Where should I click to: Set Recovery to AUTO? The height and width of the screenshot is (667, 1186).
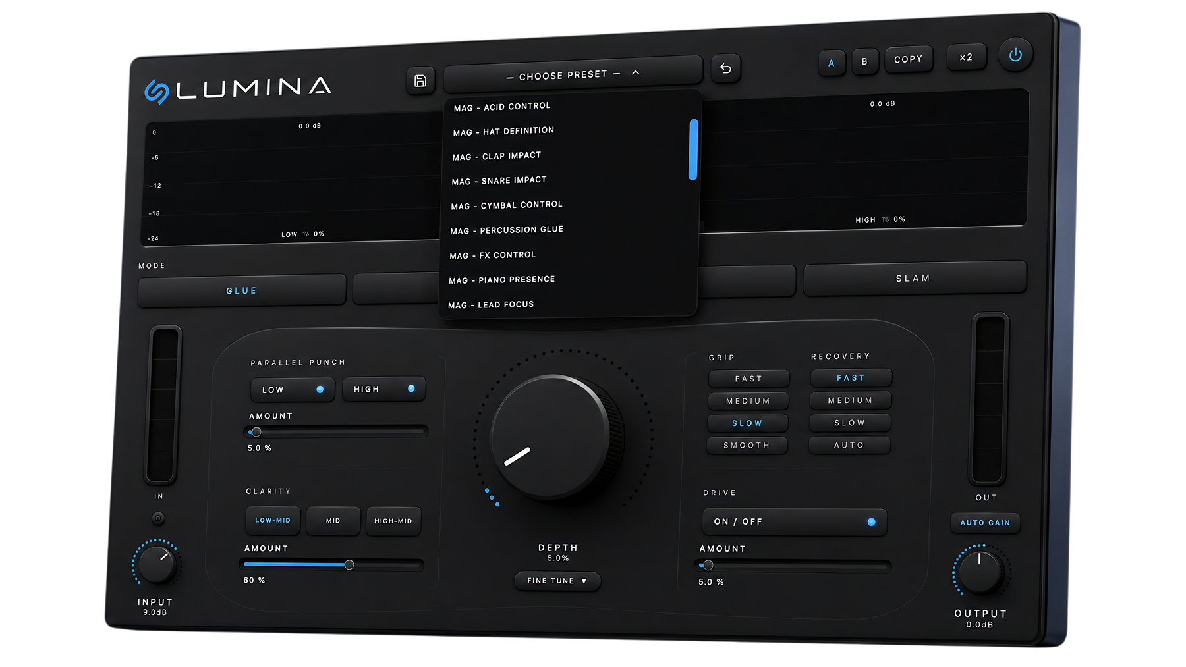click(x=849, y=445)
